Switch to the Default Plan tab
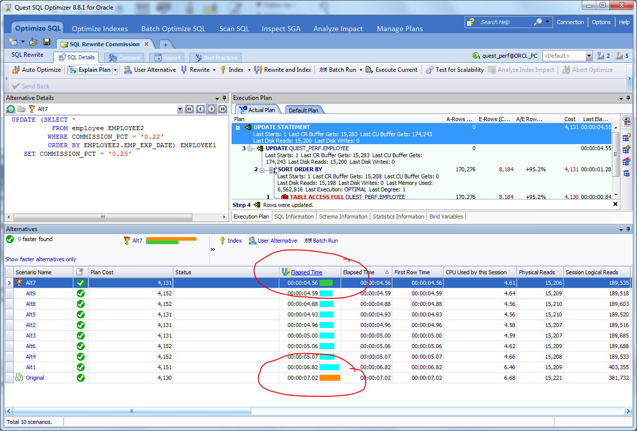 305,110
